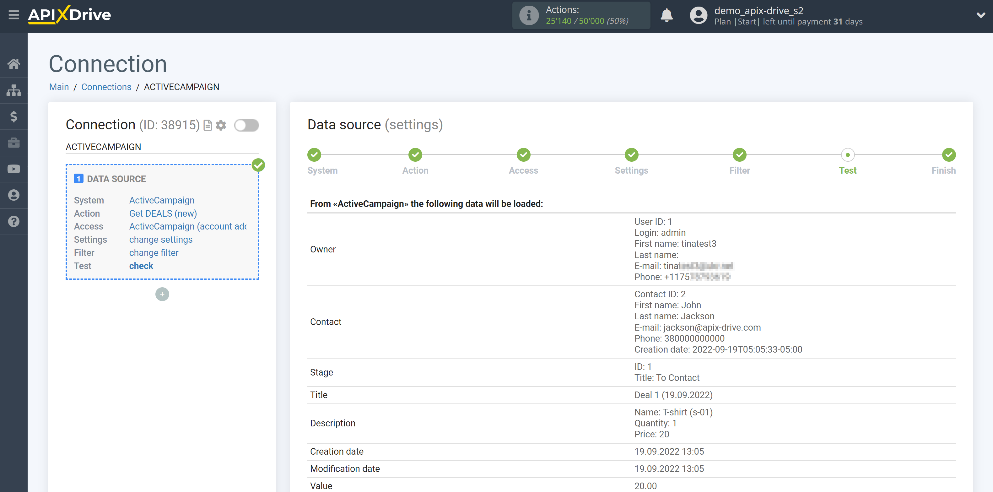993x492 pixels.
Task: Click Connections breadcrumb link
Action: pos(106,87)
